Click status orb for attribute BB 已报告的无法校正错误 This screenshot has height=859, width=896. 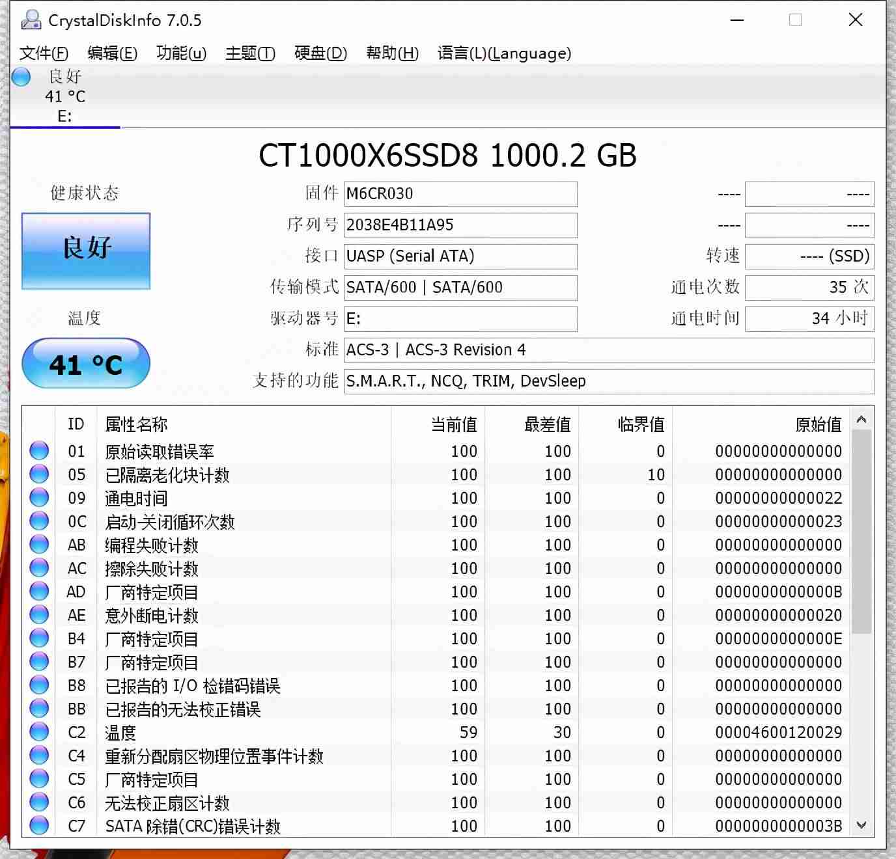[39, 708]
